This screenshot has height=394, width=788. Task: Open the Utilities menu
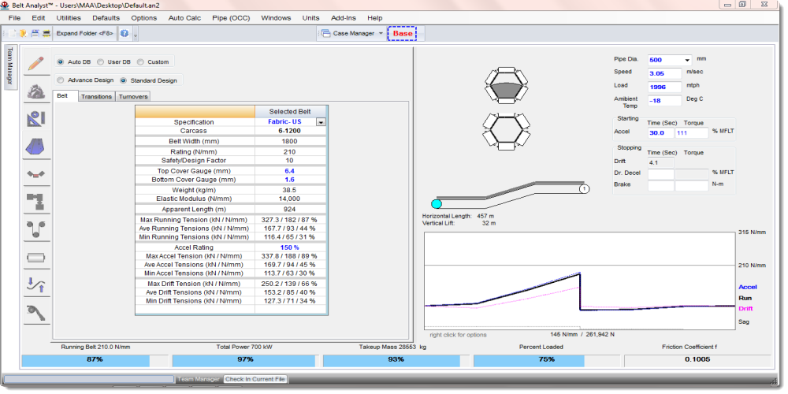coord(69,17)
